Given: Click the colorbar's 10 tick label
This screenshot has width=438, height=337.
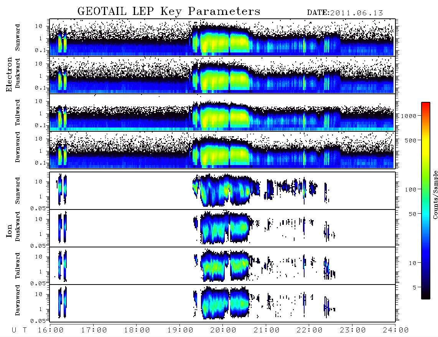Looking at the screenshot, I should tap(413, 263).
